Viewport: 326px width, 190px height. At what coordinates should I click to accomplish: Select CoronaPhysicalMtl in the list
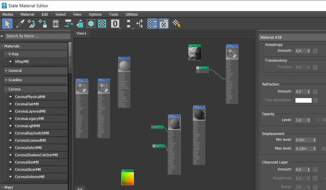(38, 97)
